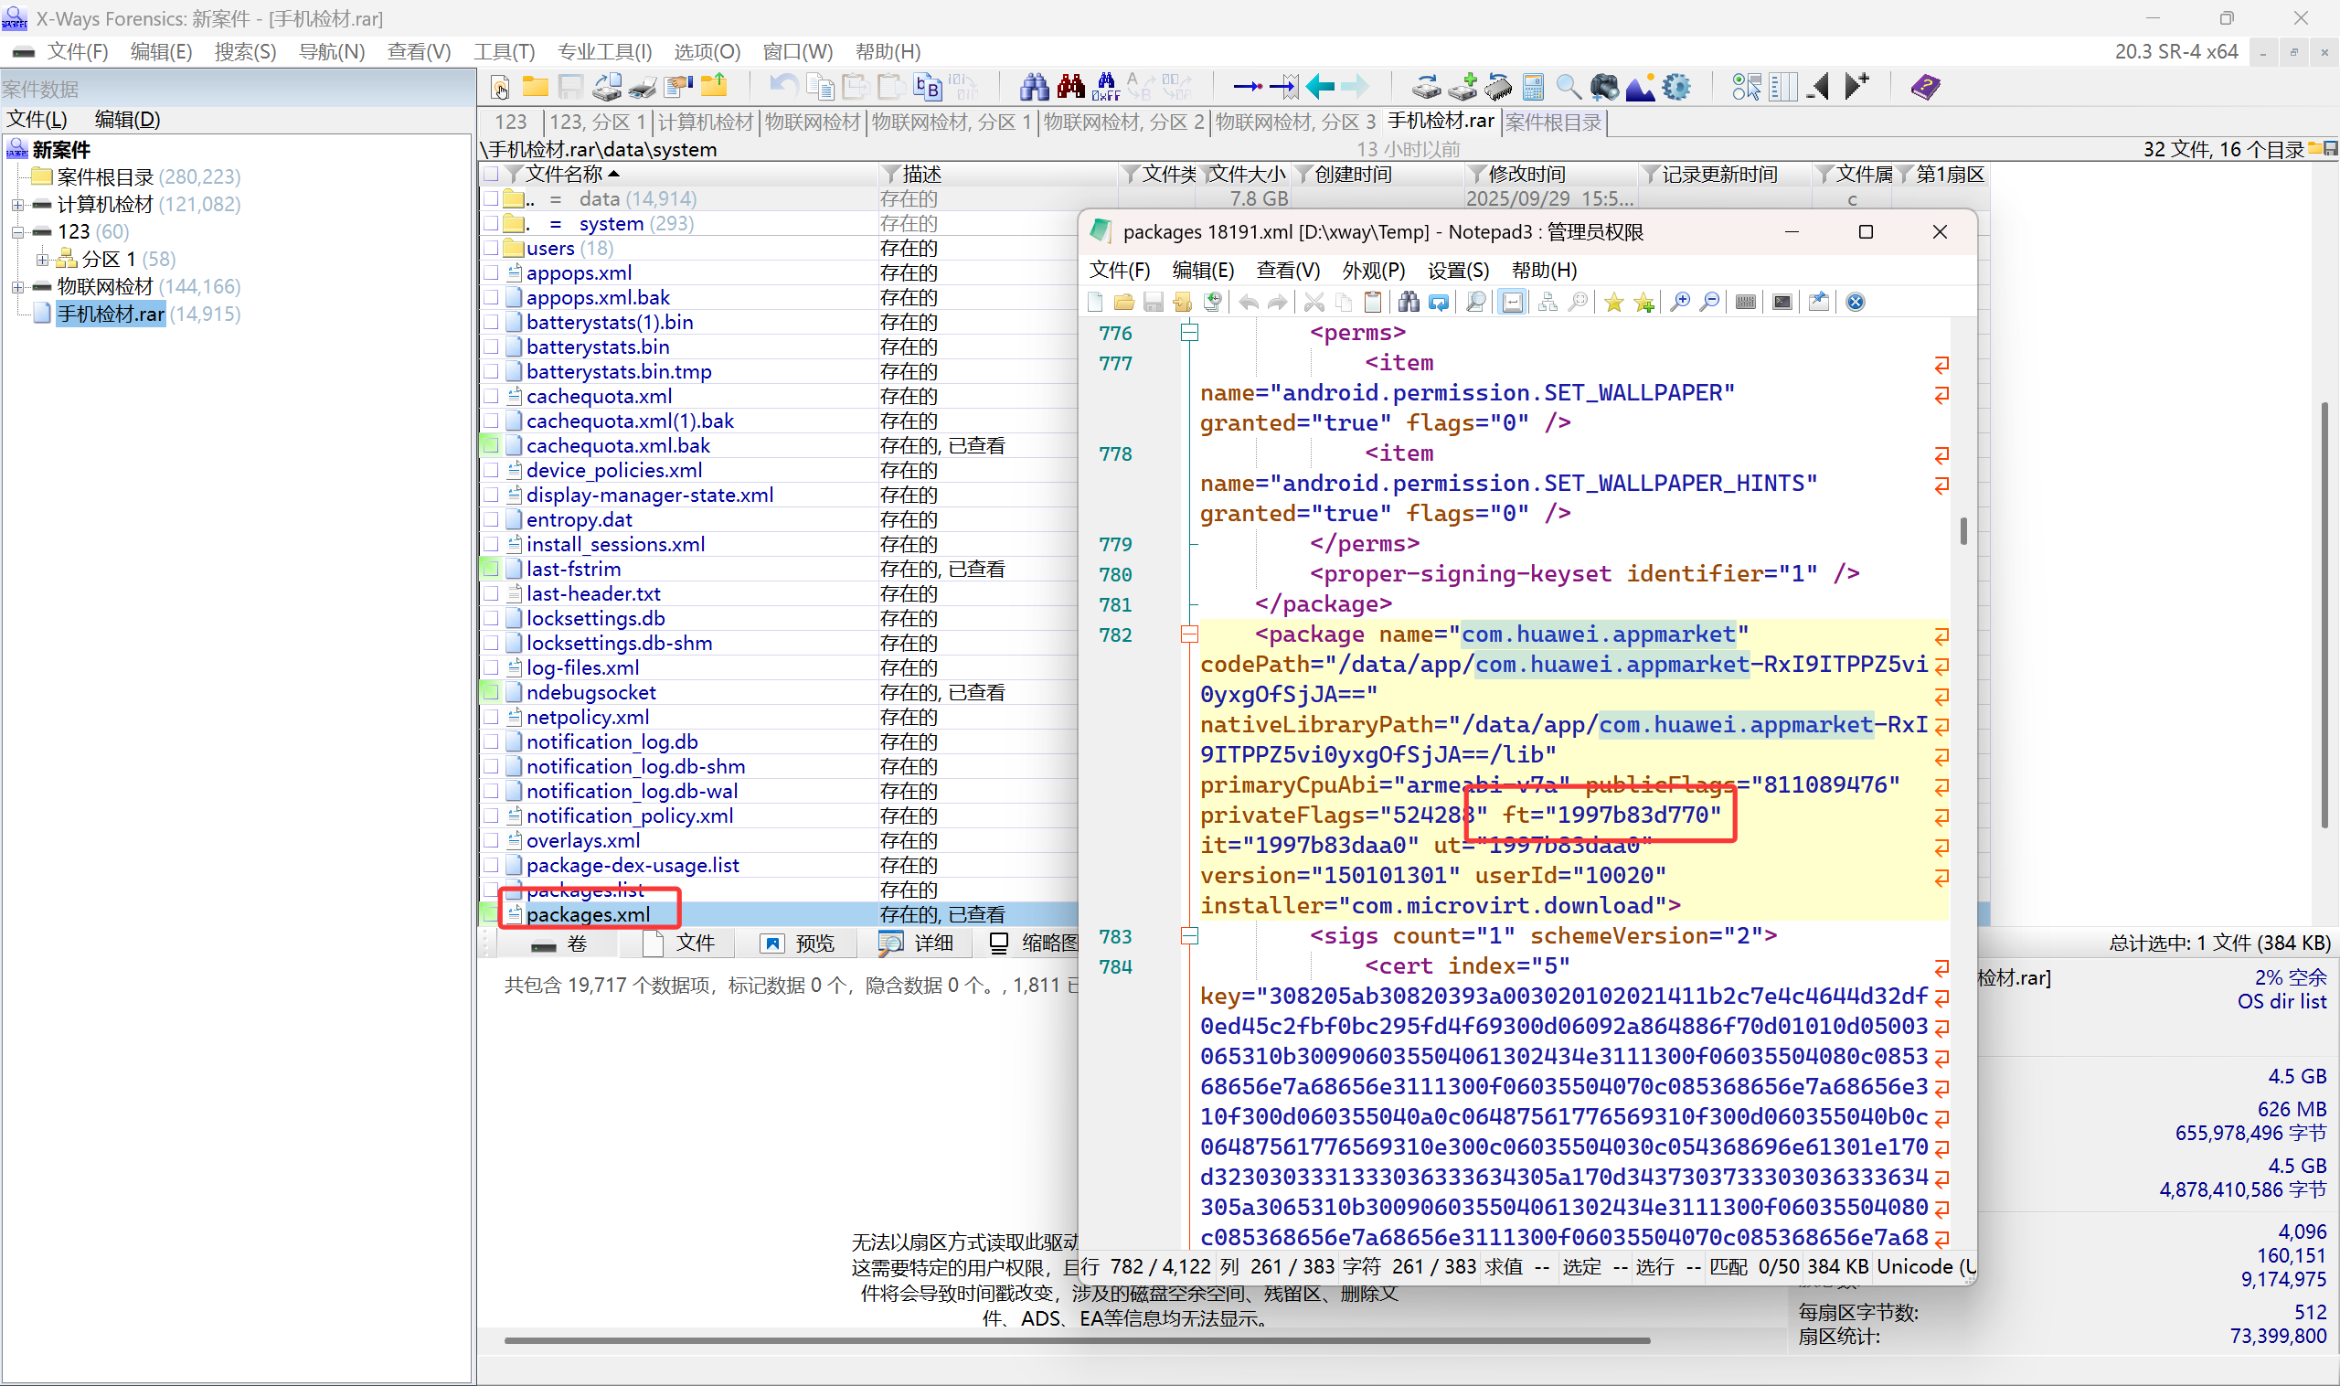
Task: Collapse the fold marker at line 782
Action: coord(1189,635)
